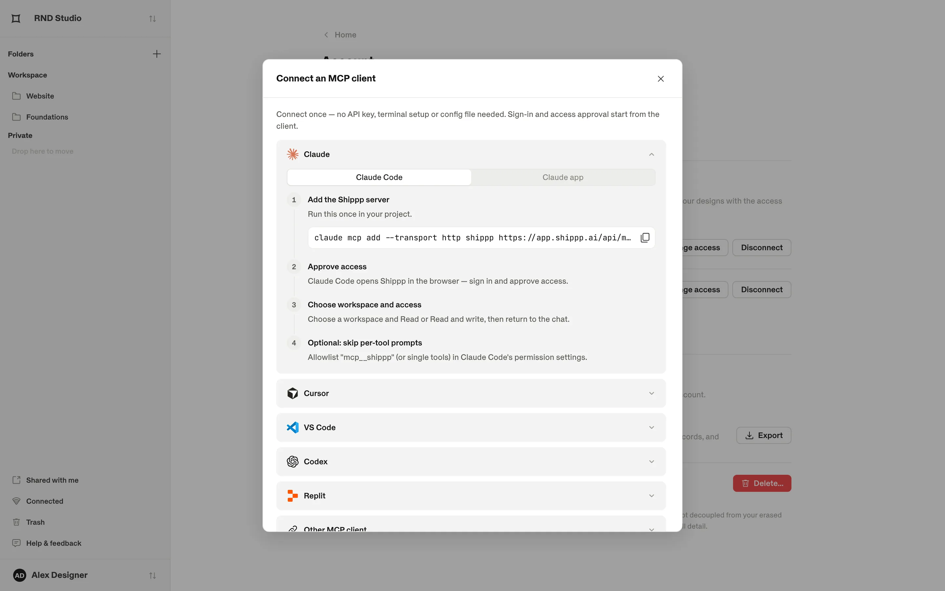The height and width of the screenshot is (591, 945).
Task: Click the Folders heading
Action: (x=21, y=54)
